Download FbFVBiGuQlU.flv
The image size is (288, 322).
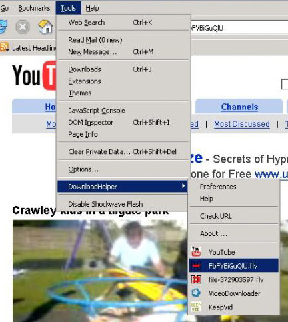coord(234,265)
